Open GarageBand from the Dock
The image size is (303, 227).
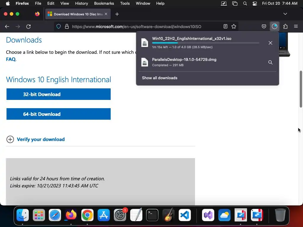click(168, 215)
